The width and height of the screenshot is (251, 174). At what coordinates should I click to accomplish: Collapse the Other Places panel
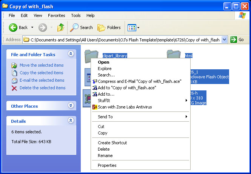(71, 106)
